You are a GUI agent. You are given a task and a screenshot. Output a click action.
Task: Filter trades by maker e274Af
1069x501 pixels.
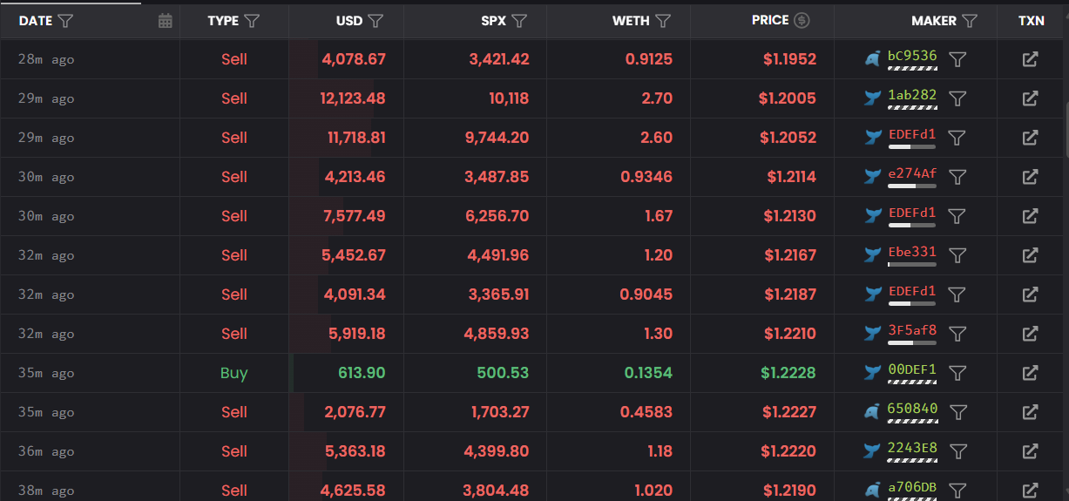point(957,177)
